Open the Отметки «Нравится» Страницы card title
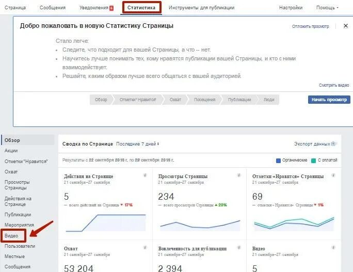This screenshot has width=353, height=272. [288, 177]
